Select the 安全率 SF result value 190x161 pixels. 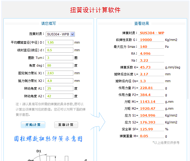coord(151,129)
